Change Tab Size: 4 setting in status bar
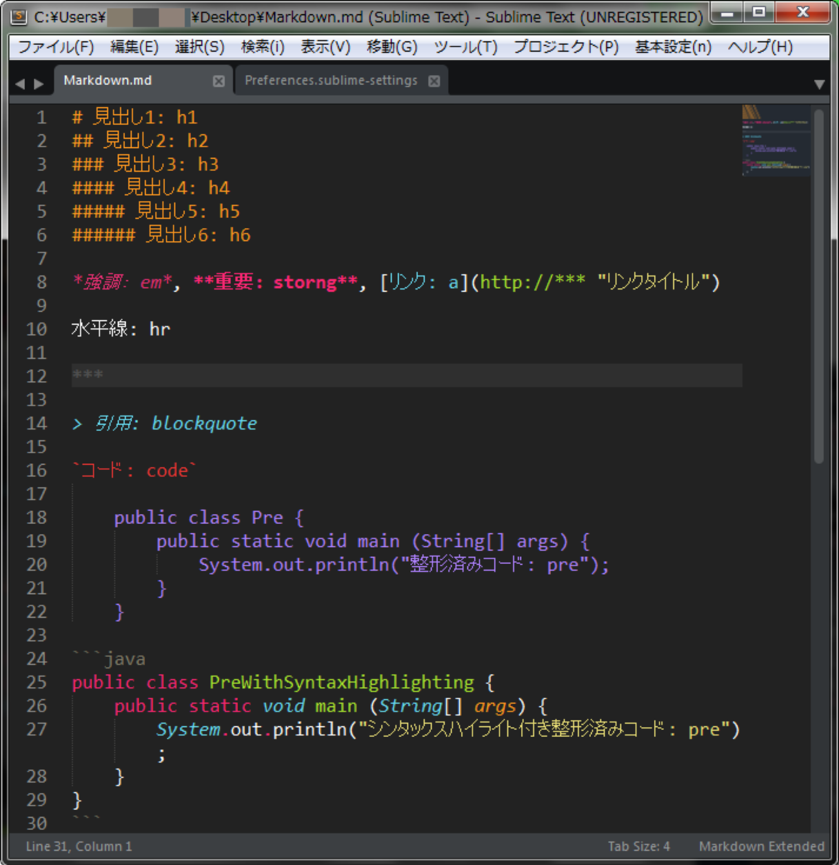 coord(638,846)
